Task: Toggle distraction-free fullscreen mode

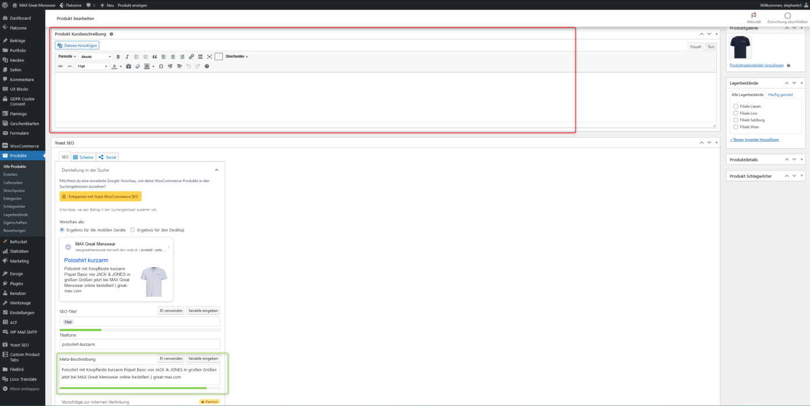Action: [209, 57]
